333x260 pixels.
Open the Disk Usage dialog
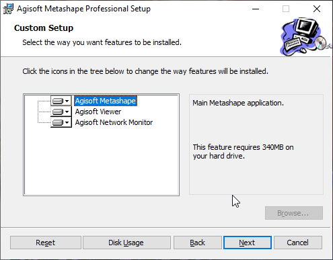pyautogui.click(x=126, y=243)
